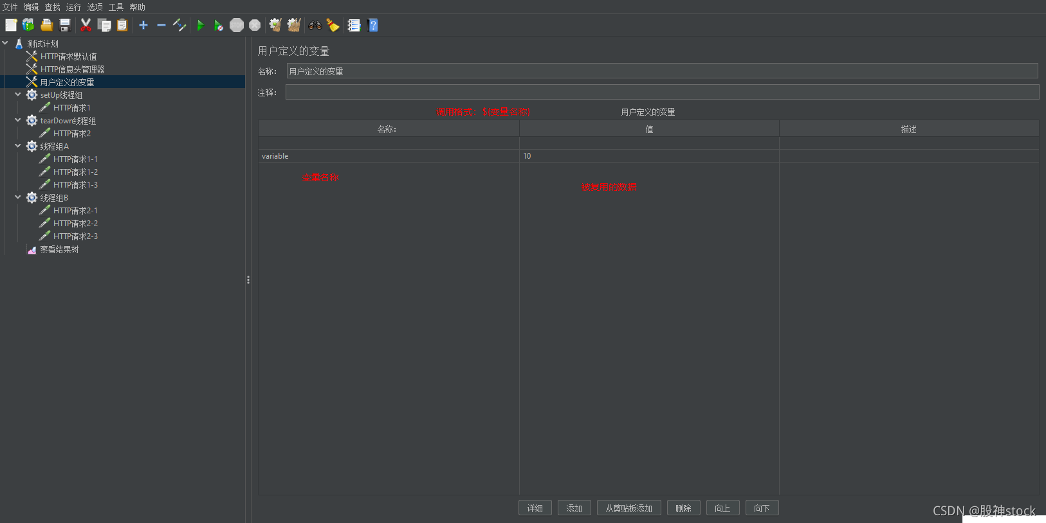
Task: Click the 从剪贴板添加 button
Action: pos(629,508)
